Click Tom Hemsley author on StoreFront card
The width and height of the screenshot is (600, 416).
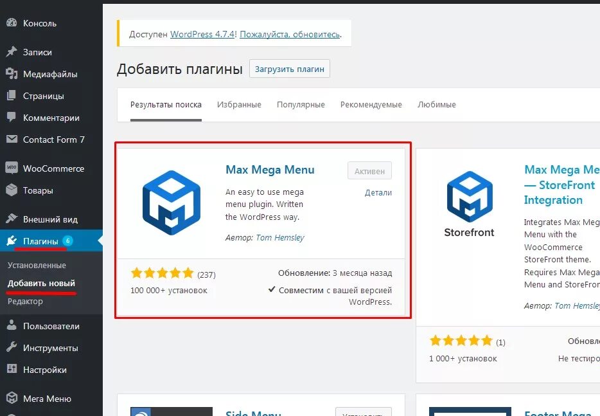[x=577, y=305]
